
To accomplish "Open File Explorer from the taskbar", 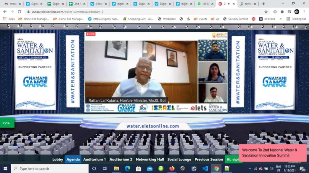I will click(116, 169).
